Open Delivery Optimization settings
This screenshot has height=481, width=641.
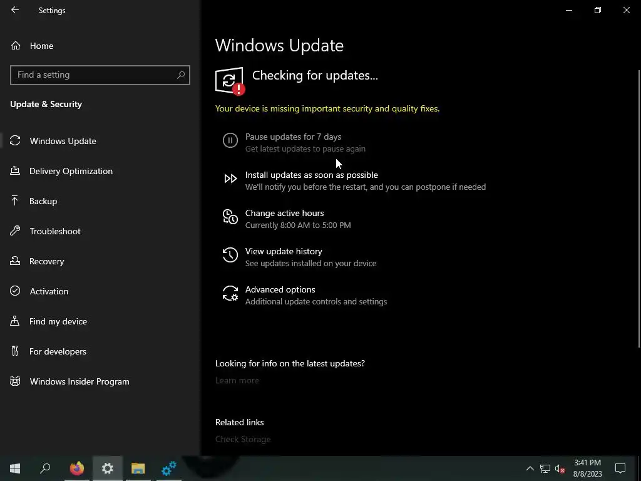100,171
